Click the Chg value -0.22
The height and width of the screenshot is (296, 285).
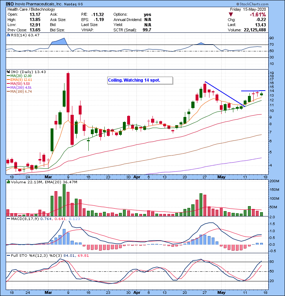(261, 20)
